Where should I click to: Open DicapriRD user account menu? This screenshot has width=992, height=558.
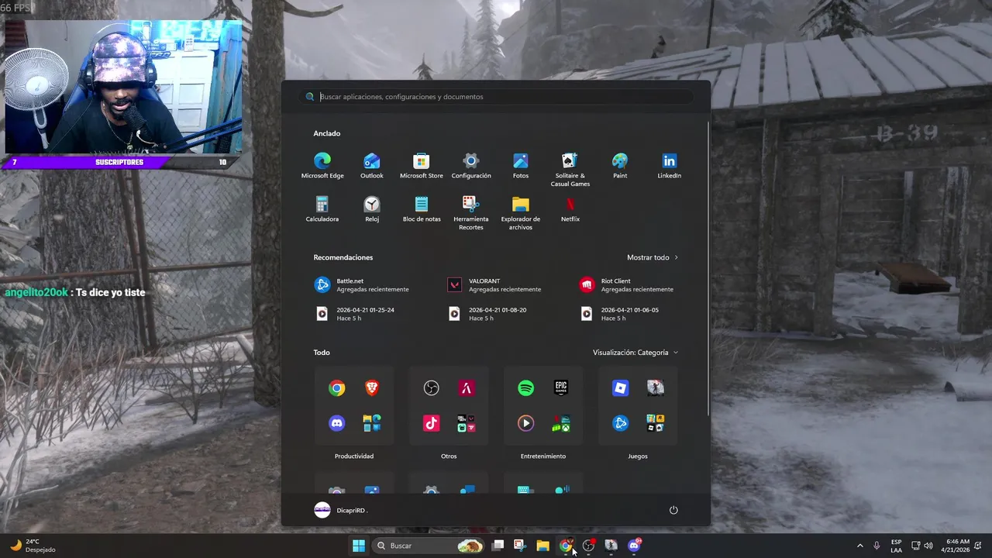click(341, 510)
